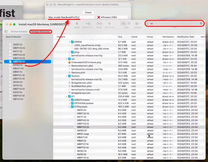Switch to list view mode icon
The height and width of the screenshot is (162, 208).
pos(123,24)
